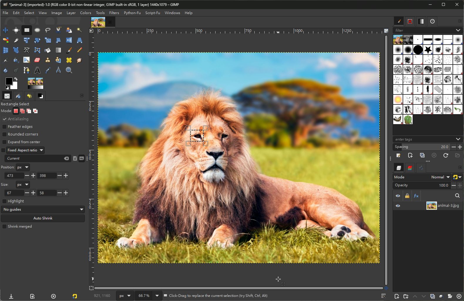The width and height of the screenshot is (464, 301).
Task: Select the Scissors Select tool
Action: pyautogui.click(x=58, y=30)
